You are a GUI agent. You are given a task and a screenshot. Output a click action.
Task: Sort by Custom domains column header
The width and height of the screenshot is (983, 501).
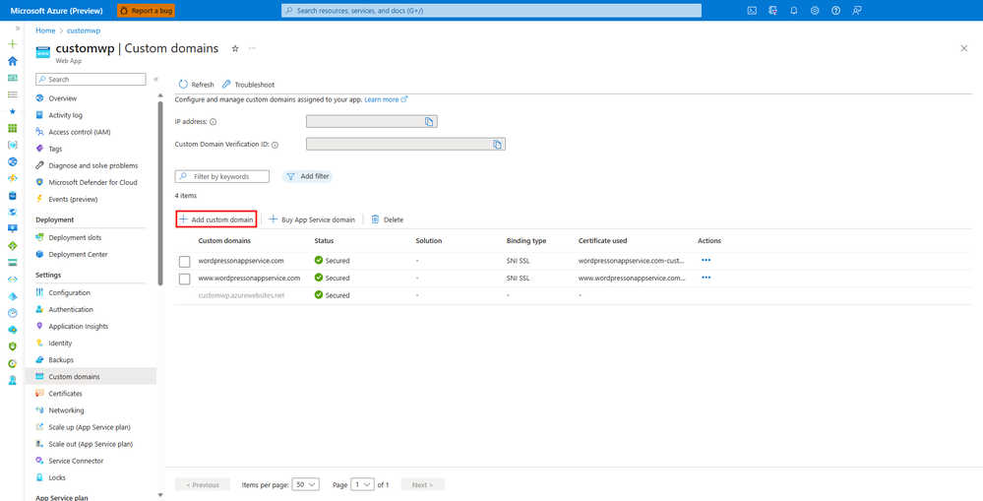coord(224,241)
